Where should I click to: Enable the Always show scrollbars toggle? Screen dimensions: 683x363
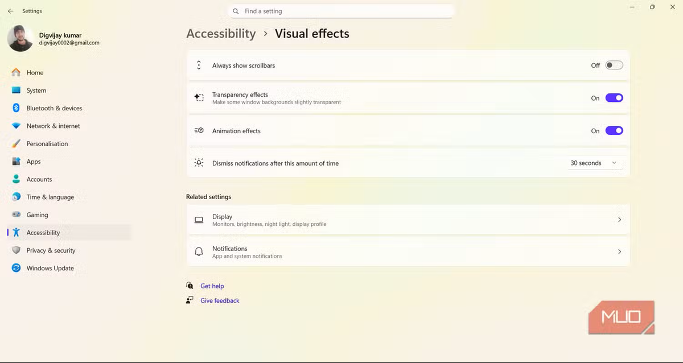[x=614, y=65]
